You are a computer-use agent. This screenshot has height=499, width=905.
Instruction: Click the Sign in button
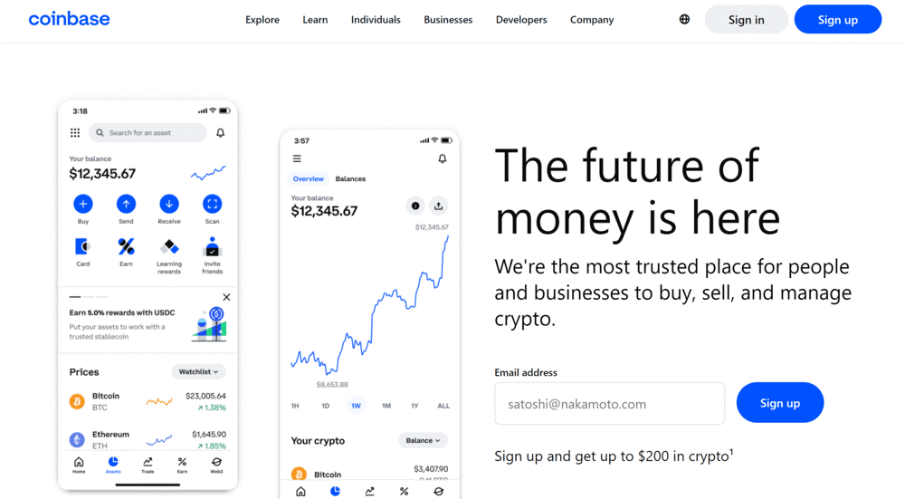tap(746, 19)
